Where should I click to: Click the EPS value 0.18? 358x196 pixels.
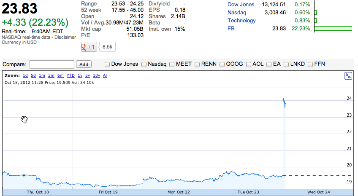point(180,10)
